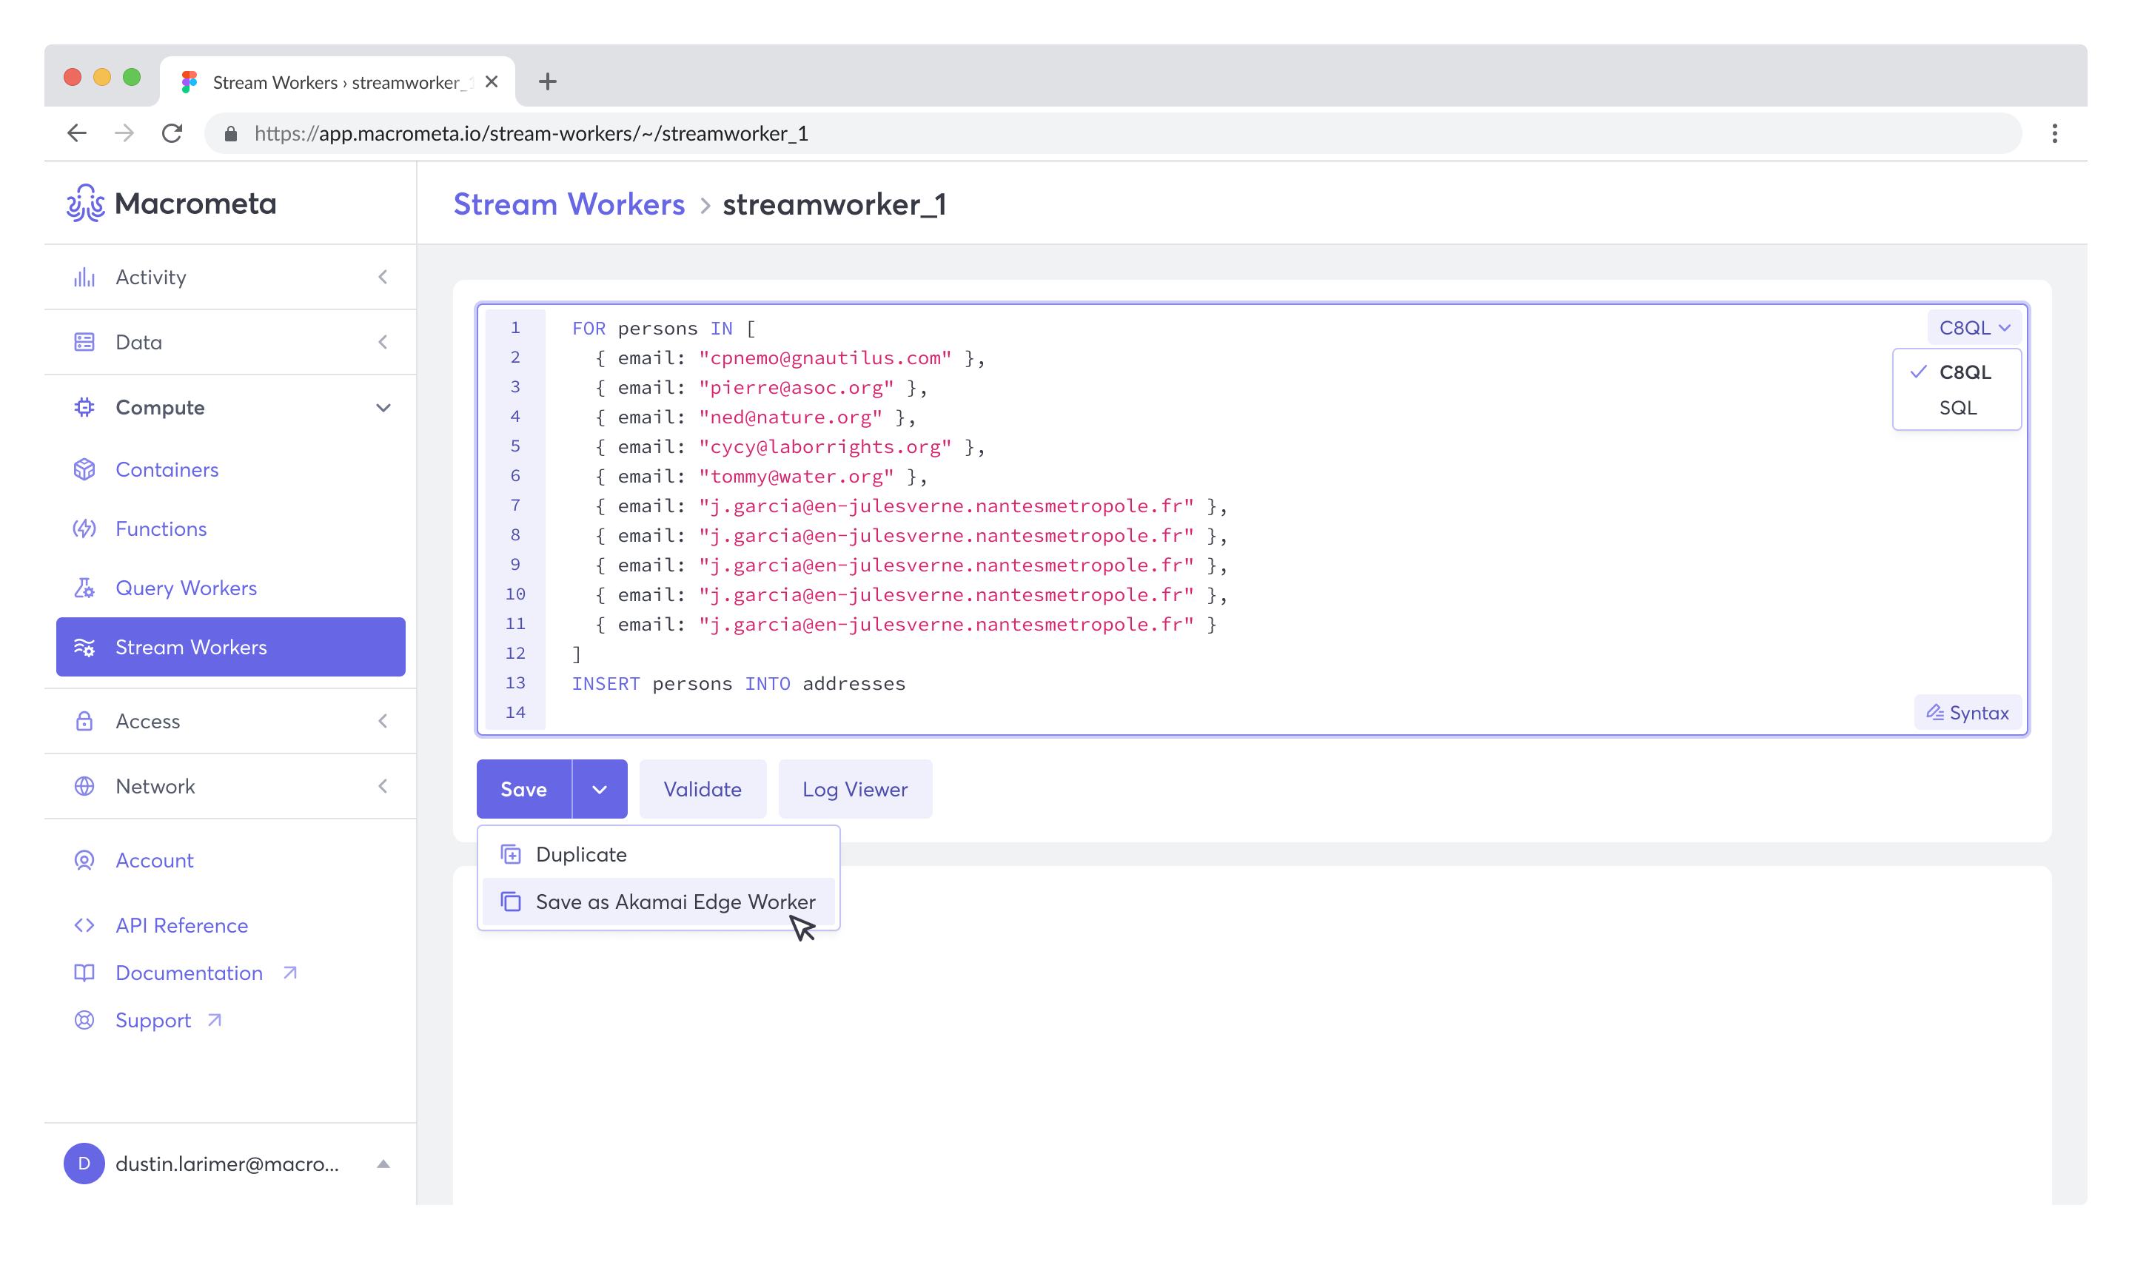
Task: Click the Documentation book icon
Action: (x=84, y=973)
